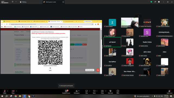Close the Scan QR Absensi dialog in shared screen
Viewport: 174px width, 98px height.
click(x=69, y=32)
